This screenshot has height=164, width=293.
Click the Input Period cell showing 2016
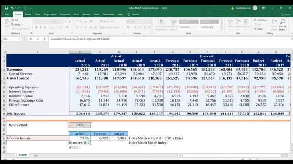pos(80,125)
